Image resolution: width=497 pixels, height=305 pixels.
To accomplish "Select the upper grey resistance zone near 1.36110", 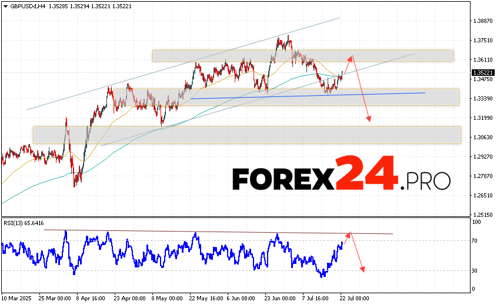I will click(302, 56).
